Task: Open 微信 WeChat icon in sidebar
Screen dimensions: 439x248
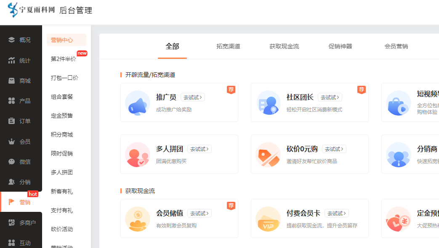Action: point(11,161)
